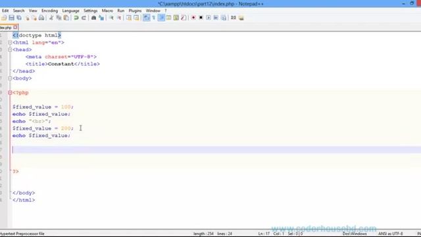Image resolution: width=421 pixels, height=237 pixels.
Task: Click the 'echo "<br>";' line
Action: [x=32, y=121]
